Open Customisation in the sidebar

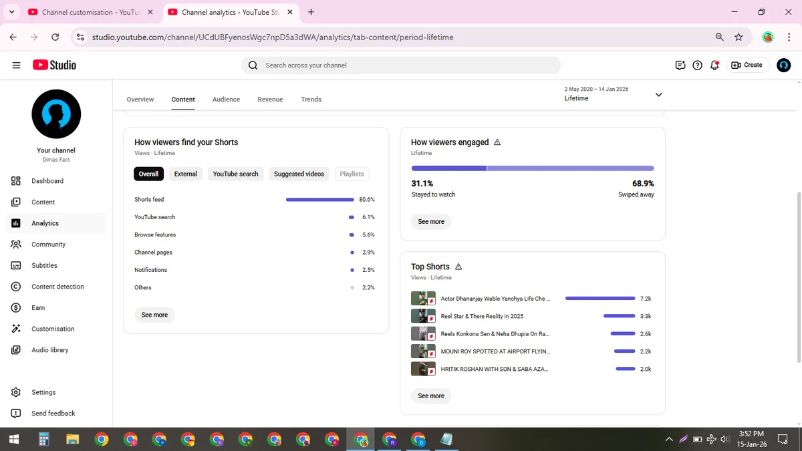(x=56, y=329)
